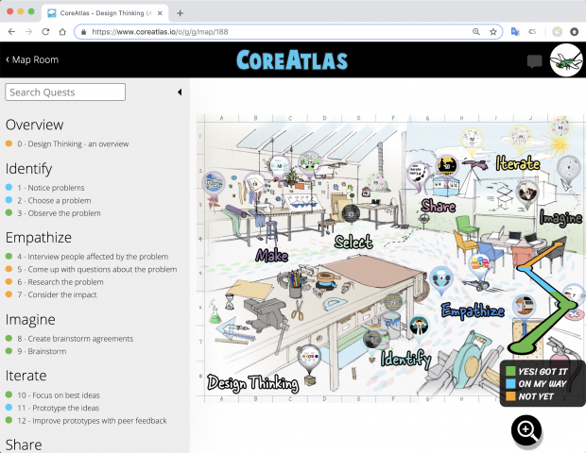Viewport: 586px width, 453px height.
Task: Go back to Map Room
Action: click(31, 60)
